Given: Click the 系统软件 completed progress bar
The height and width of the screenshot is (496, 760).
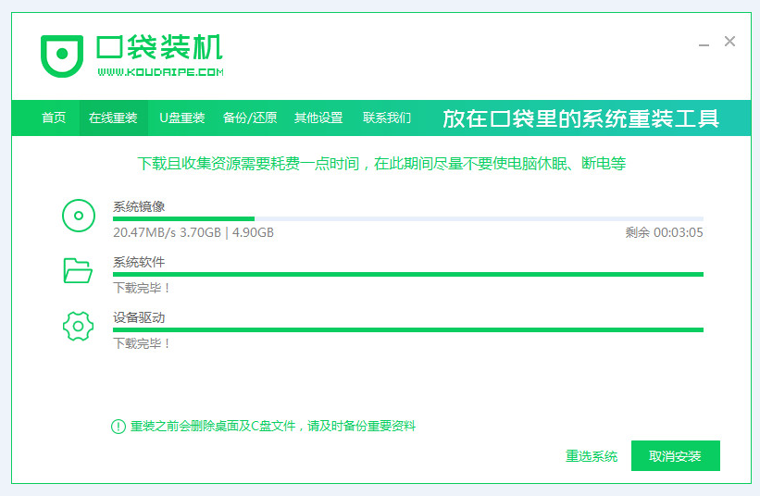Looking at the screenshot, I should [407, 275].
